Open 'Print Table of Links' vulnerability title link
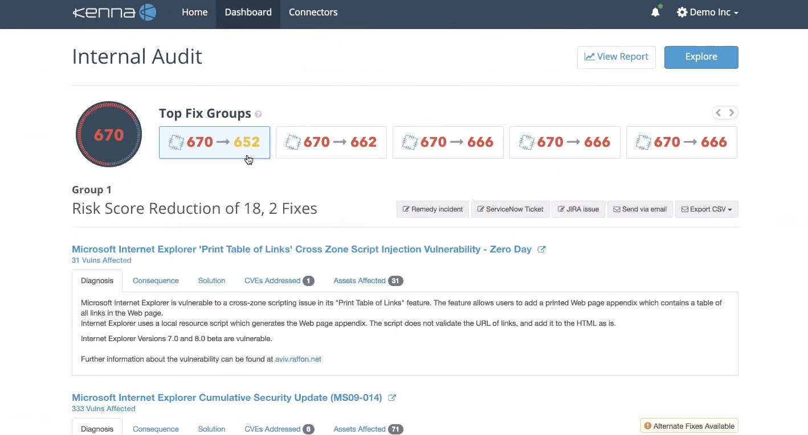 [x=301, y=249]
